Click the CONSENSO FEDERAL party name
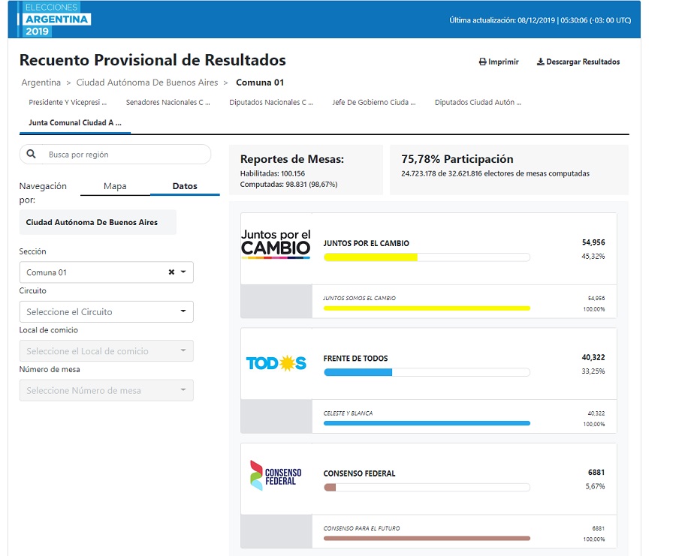Image resolution: width=676 pixels, height=556 pixels. click(359, 473)
